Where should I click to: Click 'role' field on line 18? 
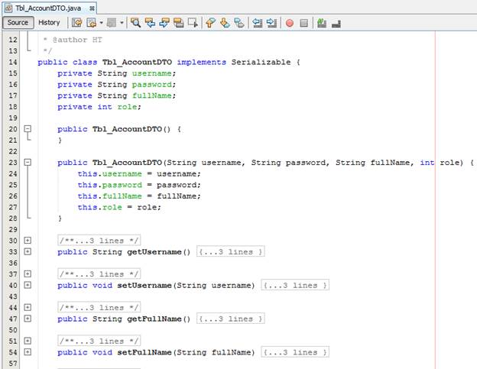[x=127, y=107]
